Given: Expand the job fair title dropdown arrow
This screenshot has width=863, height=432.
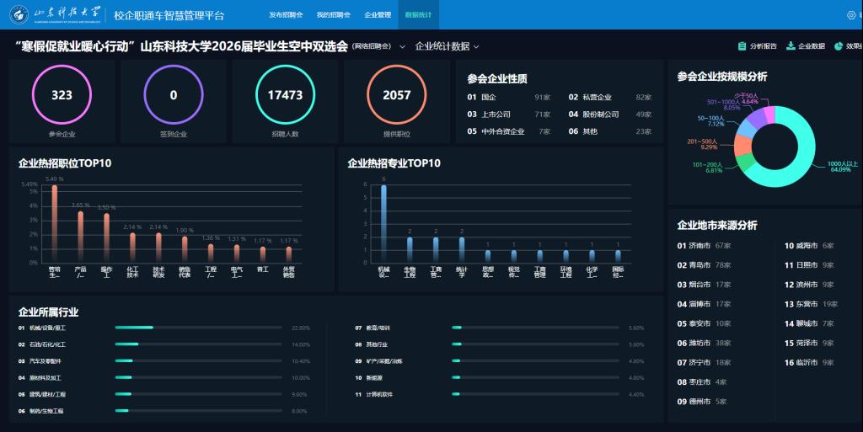Looking at the screenshot, I should click(x=402, y=46).
